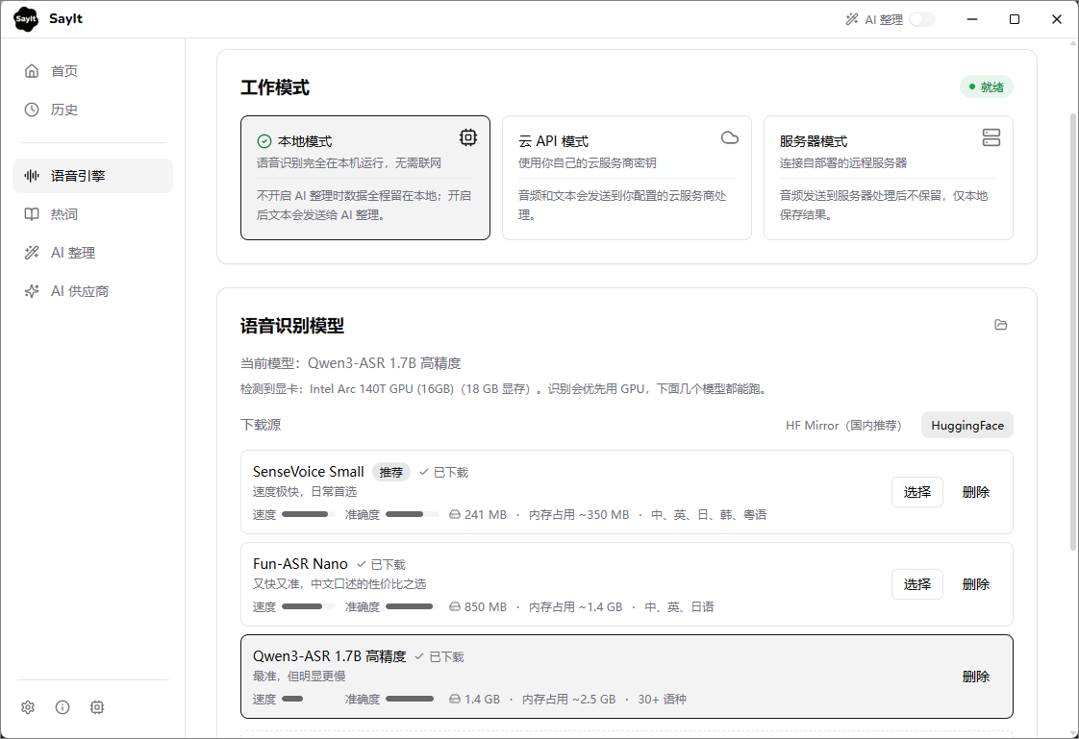
Task: Open the AI 整理 sidebar page
Action: tap(93, 253)
